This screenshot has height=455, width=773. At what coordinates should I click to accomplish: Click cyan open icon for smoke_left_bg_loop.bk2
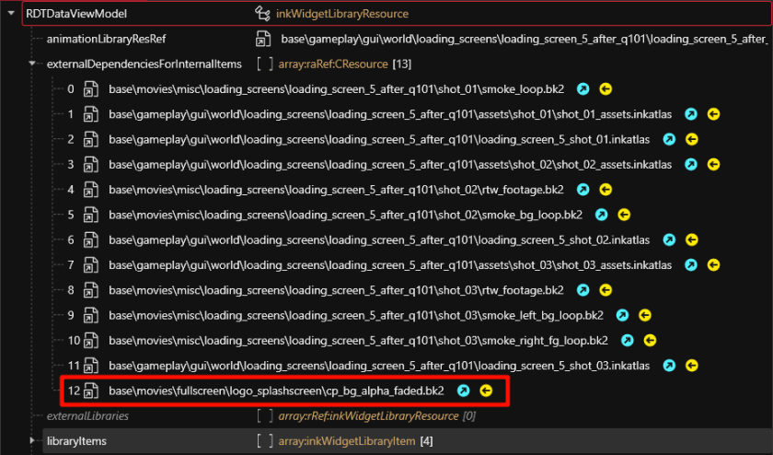coord(623,315)
